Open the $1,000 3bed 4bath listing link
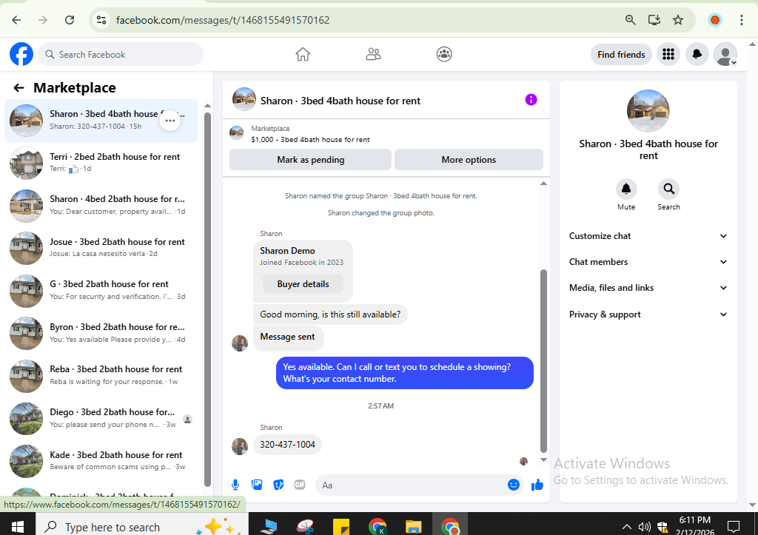This screenshot has width=758, height=535. tap(310, 140)
